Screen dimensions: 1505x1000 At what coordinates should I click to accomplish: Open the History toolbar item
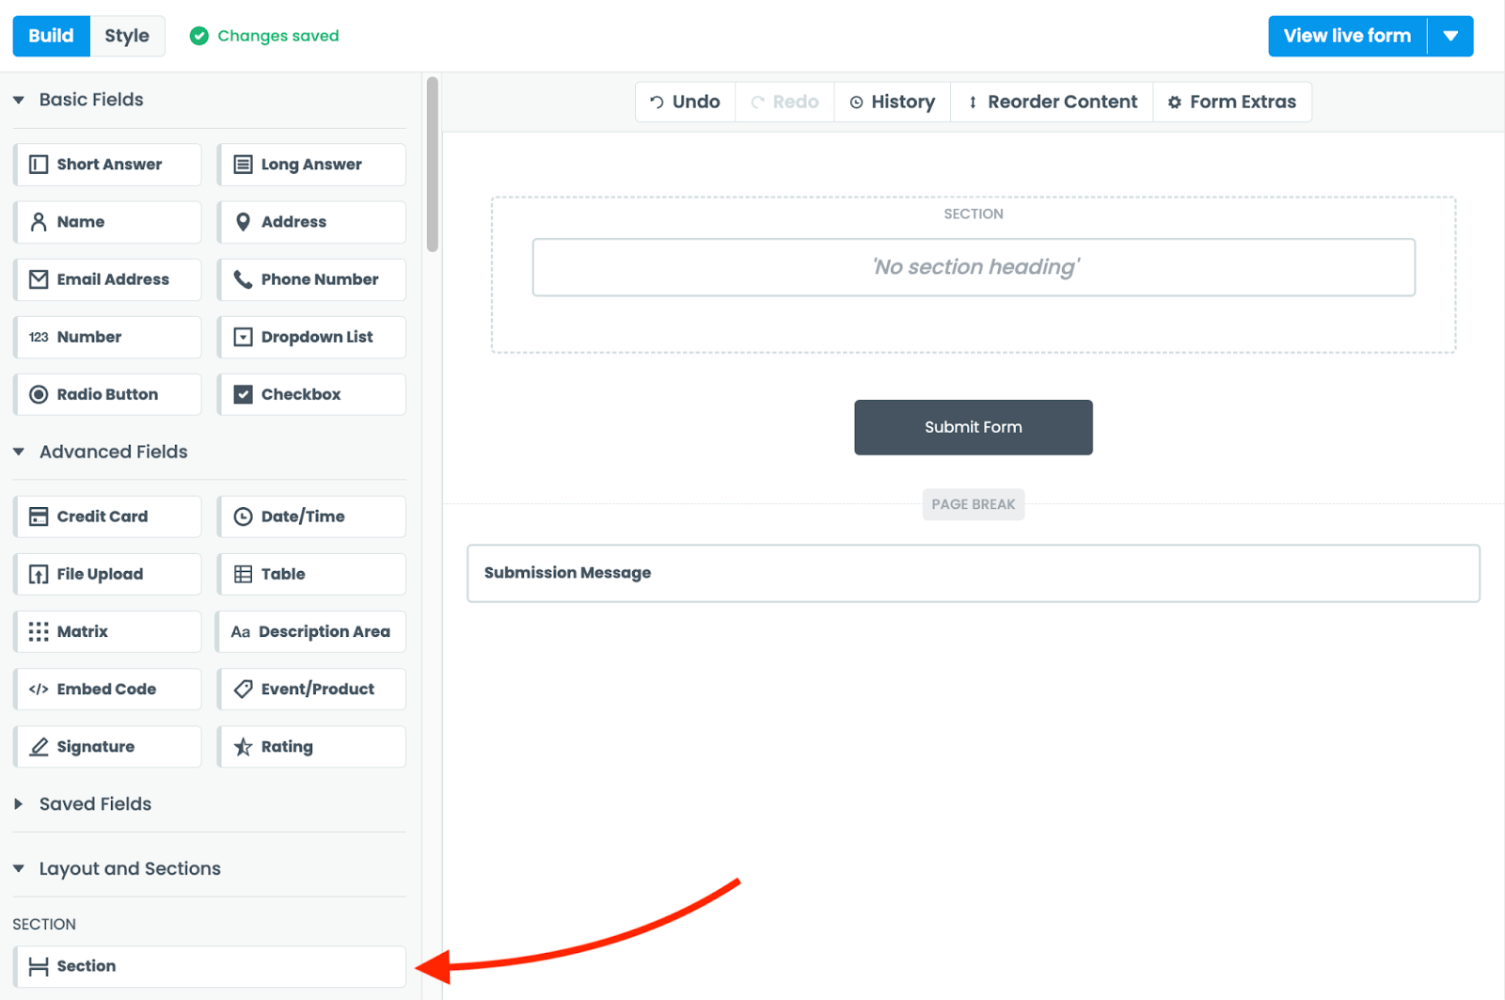[x=892, y=102]
